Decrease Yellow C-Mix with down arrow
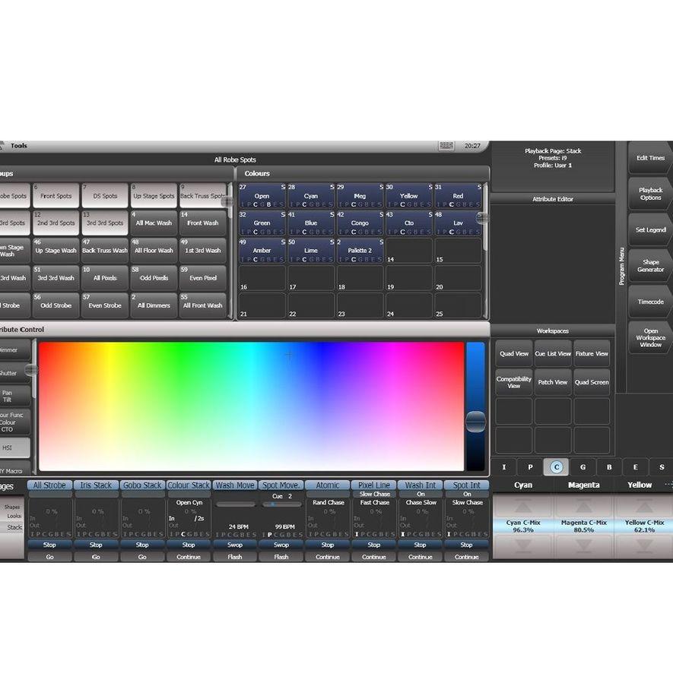The image size is (673, 686). (x=644, y=546)
